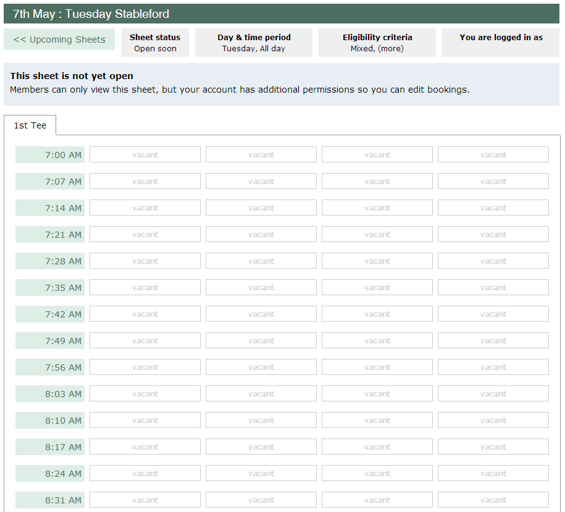Click the << Upcoming Sheets button
This screenshot has width=565, height=512.
pyautogui.click(x=59, y=39)
